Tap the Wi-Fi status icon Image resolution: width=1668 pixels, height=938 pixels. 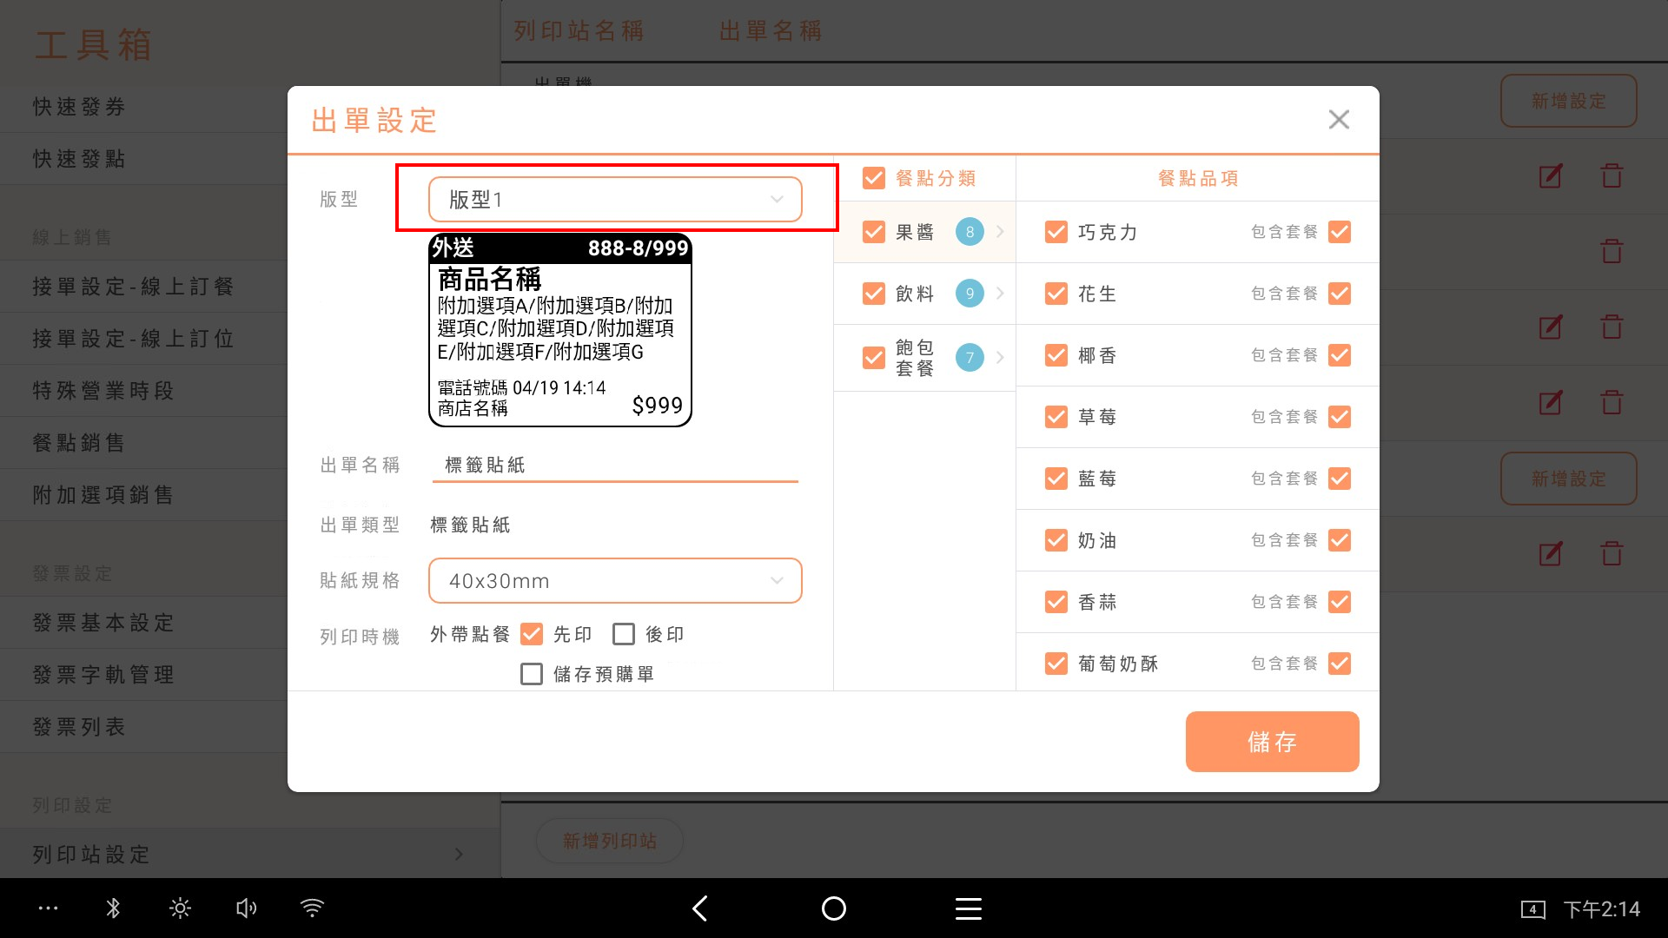pyautogui.click(x=312, y=908)
